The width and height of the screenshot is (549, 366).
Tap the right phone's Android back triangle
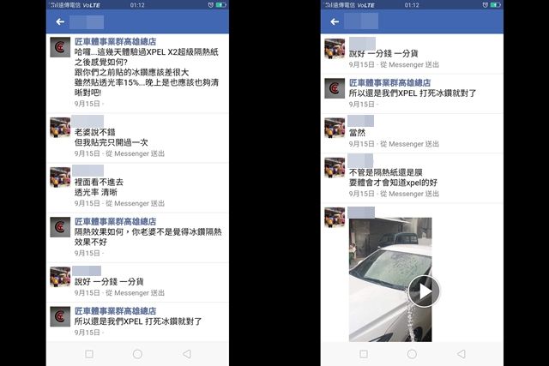[x=462, y=354]
